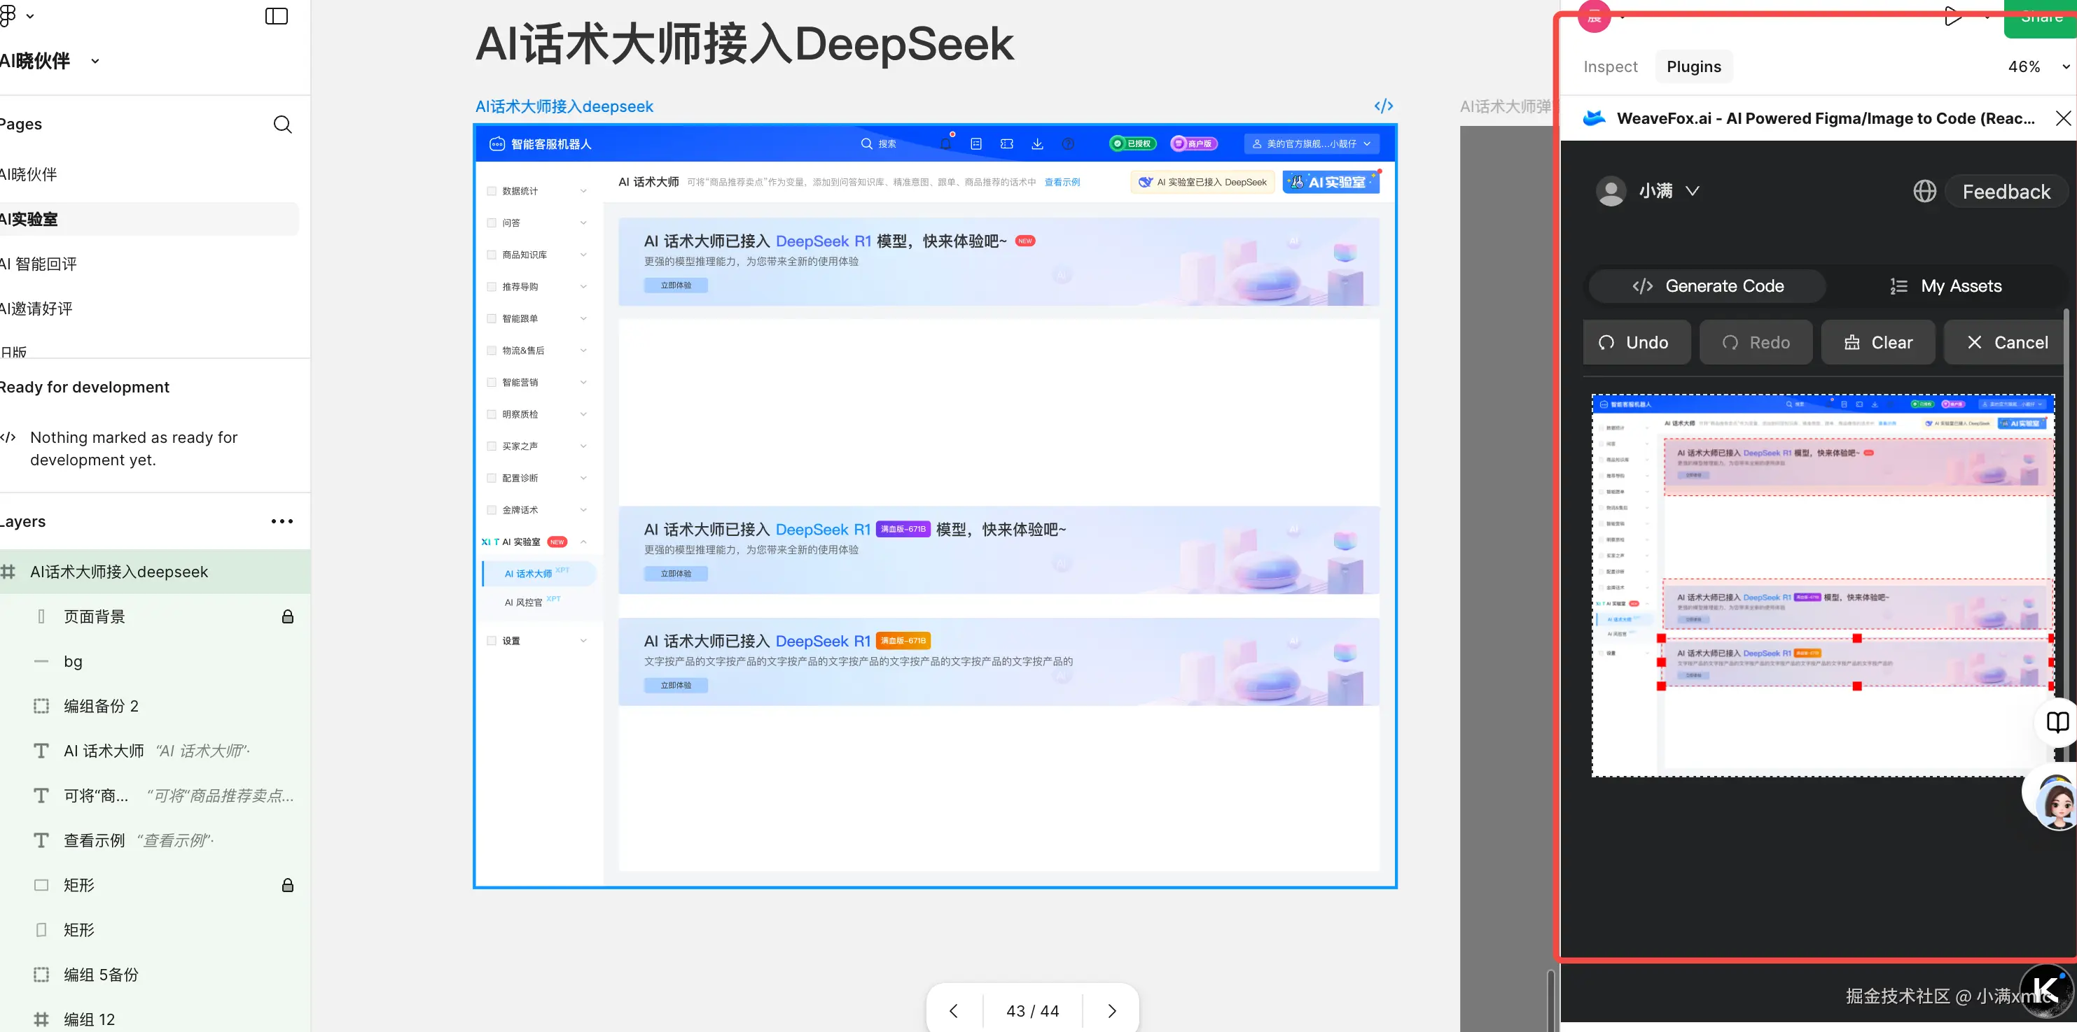Viewport: 2077px width, 1032px height.
Task: Click the book guide icon on right edge
Action: (x=2057, y=722)
